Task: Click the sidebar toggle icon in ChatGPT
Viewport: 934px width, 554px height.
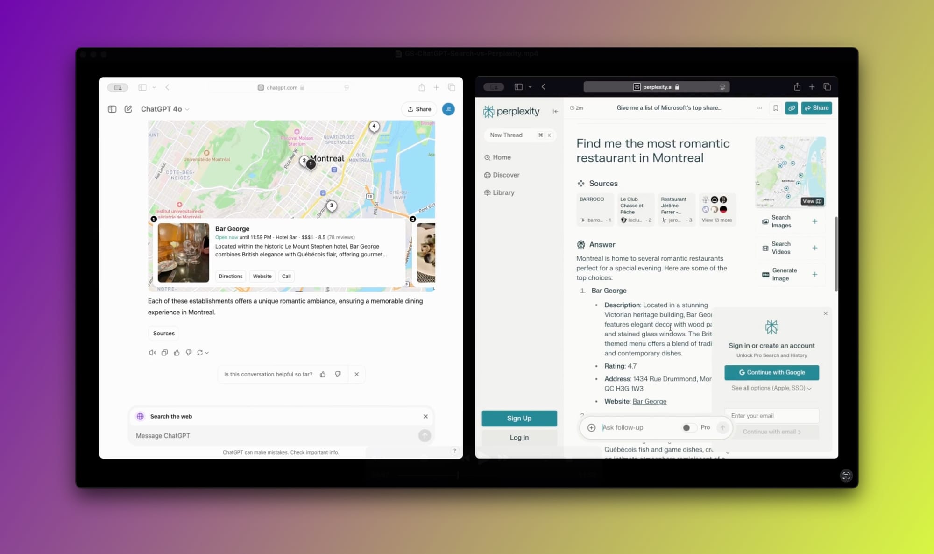Action: click(x=112, y=109)
